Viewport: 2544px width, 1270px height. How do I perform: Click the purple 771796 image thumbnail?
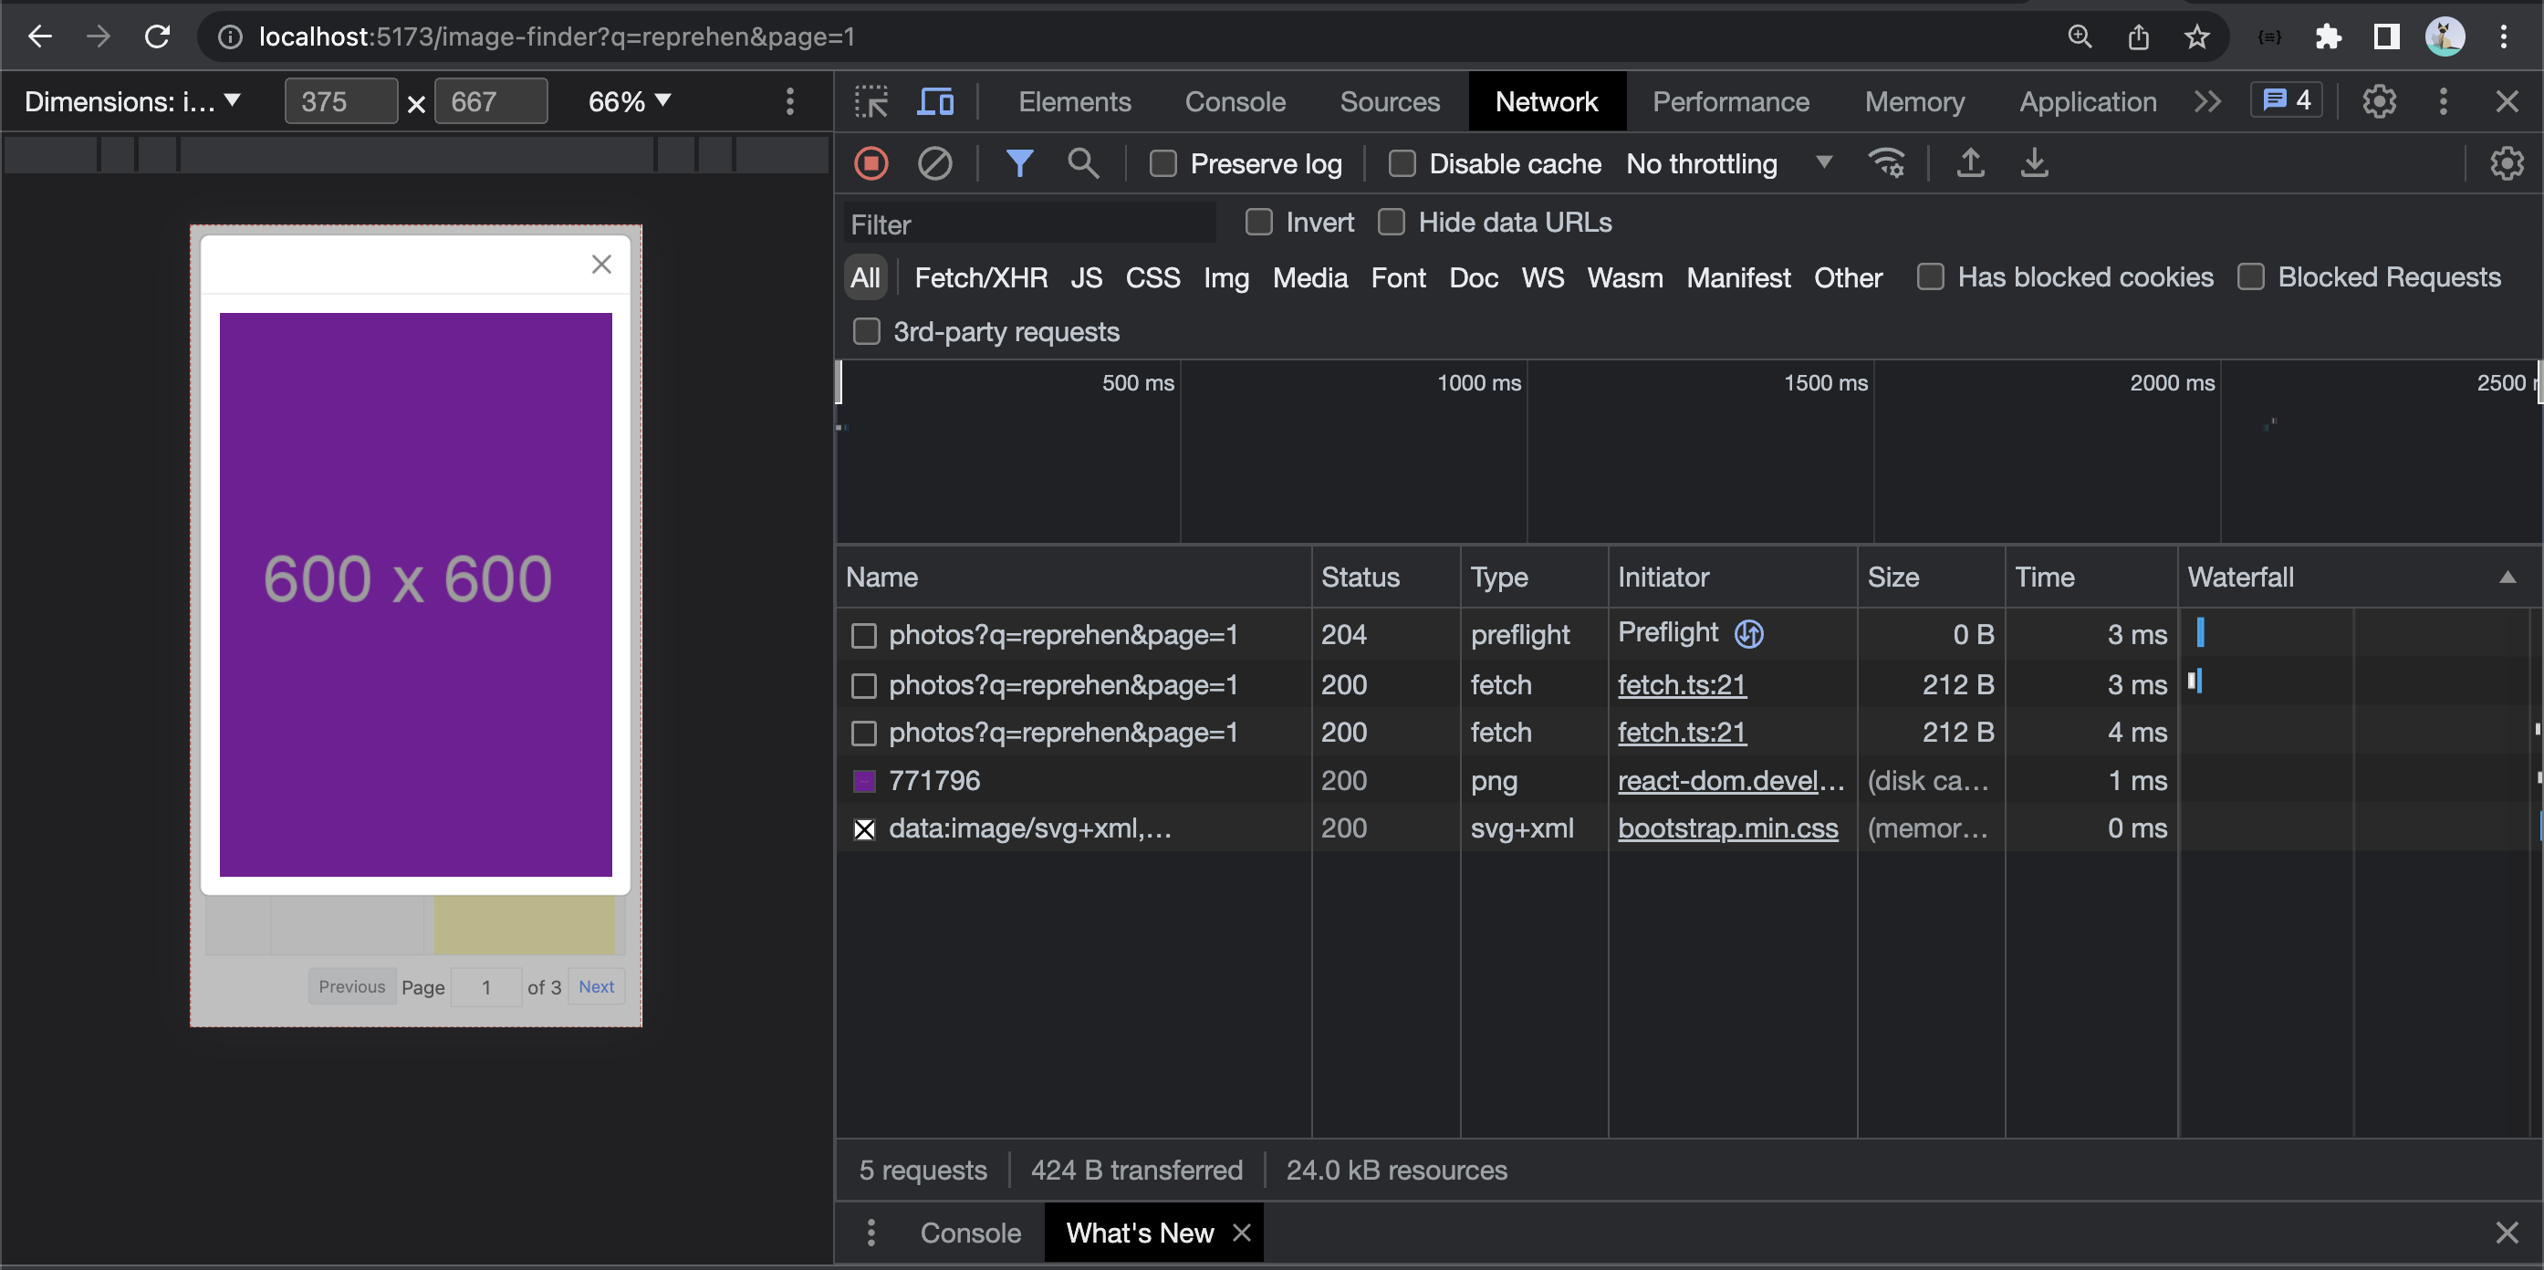864,781
